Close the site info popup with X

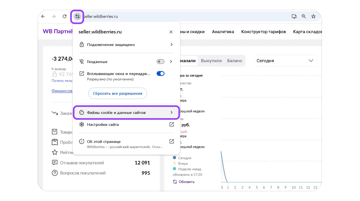[171, 32]
